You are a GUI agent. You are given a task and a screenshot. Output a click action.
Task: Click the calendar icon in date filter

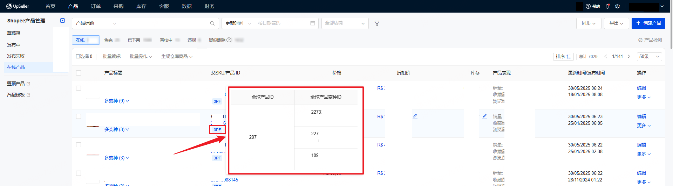(x=313, y=23)
